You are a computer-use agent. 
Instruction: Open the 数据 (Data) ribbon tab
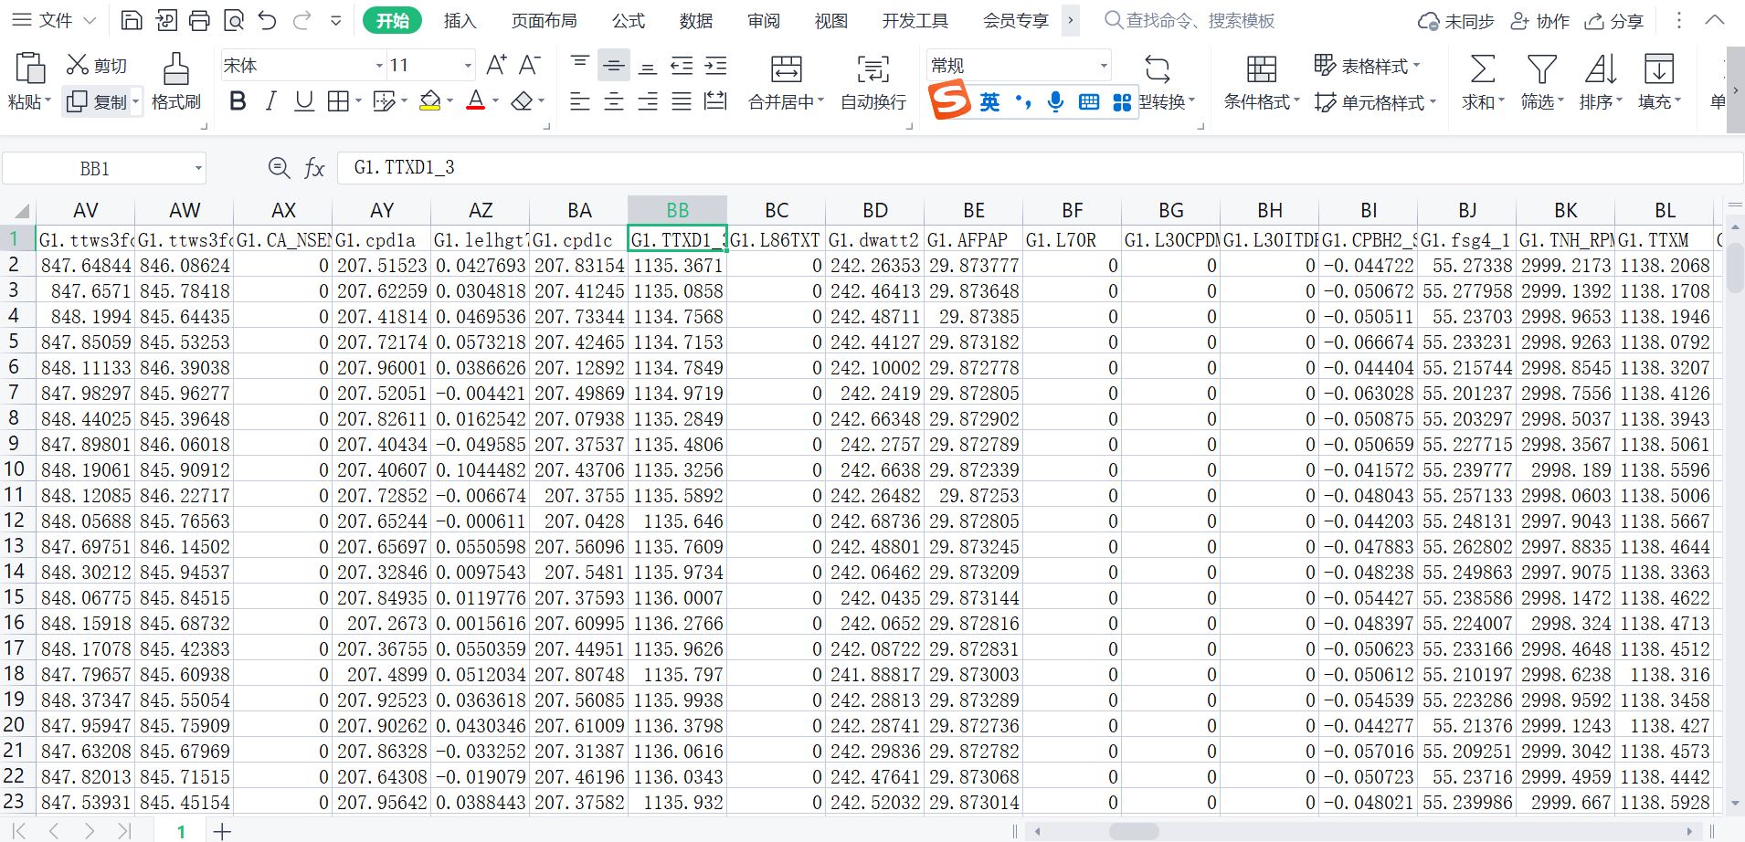point(695,20)
